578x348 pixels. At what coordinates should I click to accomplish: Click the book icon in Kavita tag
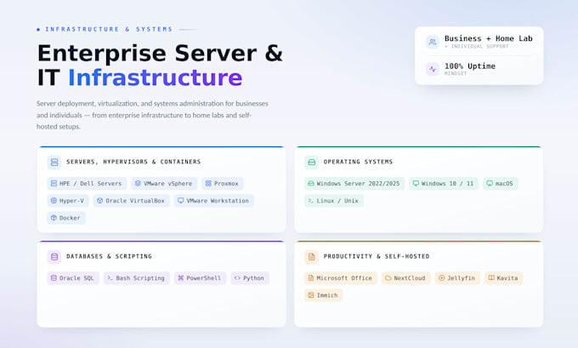pyautogui.click(x=491, y=278)
